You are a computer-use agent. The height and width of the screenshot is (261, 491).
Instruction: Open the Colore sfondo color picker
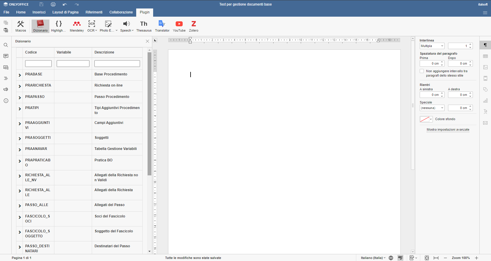pos(426,119)
